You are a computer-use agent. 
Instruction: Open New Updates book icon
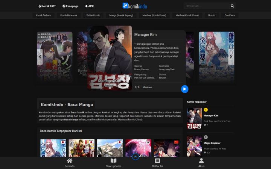click(x=113, y=161)
